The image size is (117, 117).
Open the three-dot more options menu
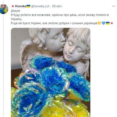pyautogui.click(x=113, y=6)
